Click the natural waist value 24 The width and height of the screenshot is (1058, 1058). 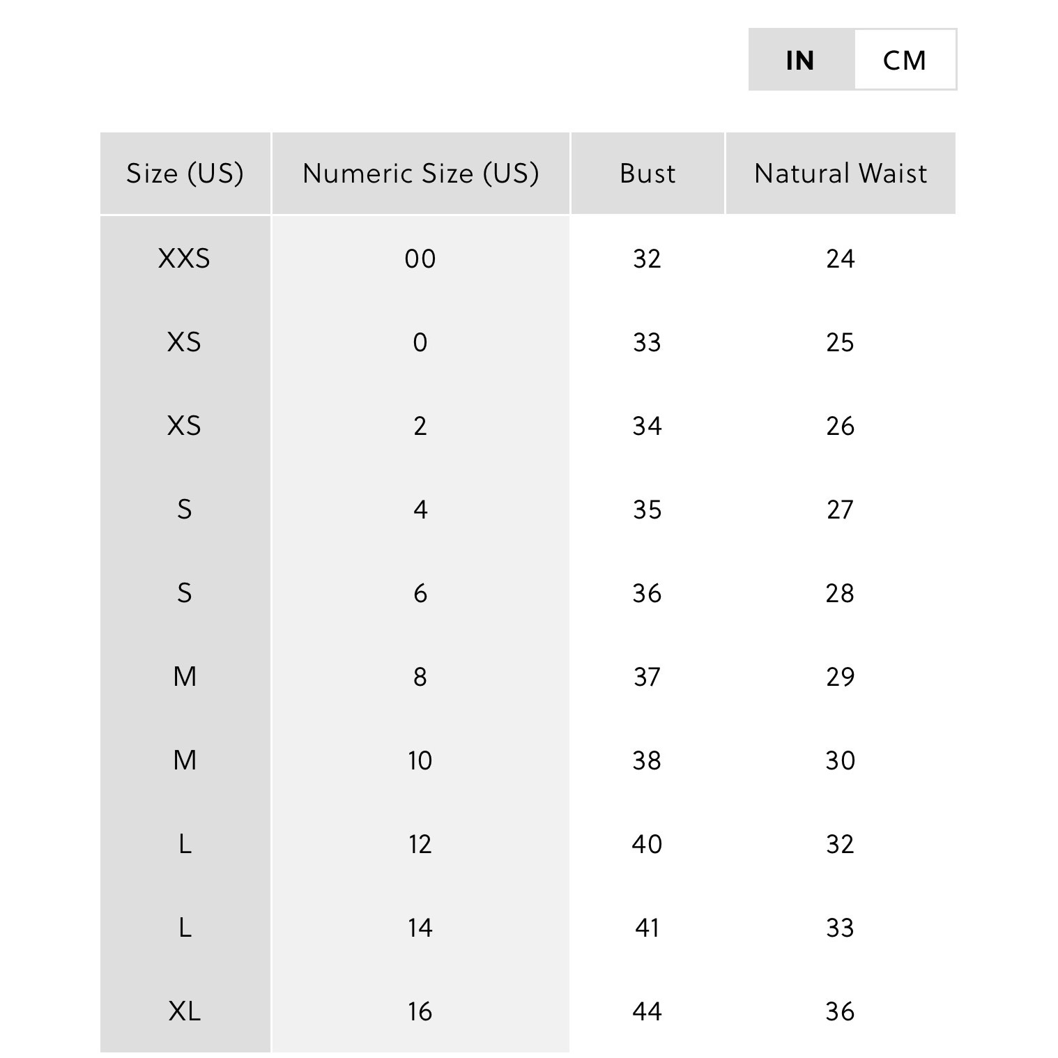click(x=841, y=259)
